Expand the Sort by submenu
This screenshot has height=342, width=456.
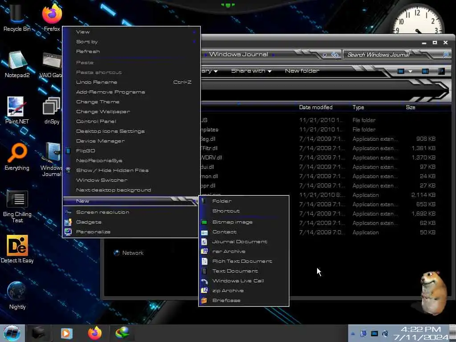point(131,41)
